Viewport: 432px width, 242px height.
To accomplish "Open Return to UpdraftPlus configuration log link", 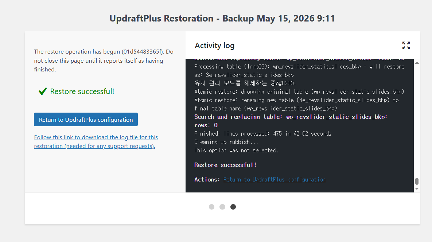I will pyautogui.click(x=274, y=180).
